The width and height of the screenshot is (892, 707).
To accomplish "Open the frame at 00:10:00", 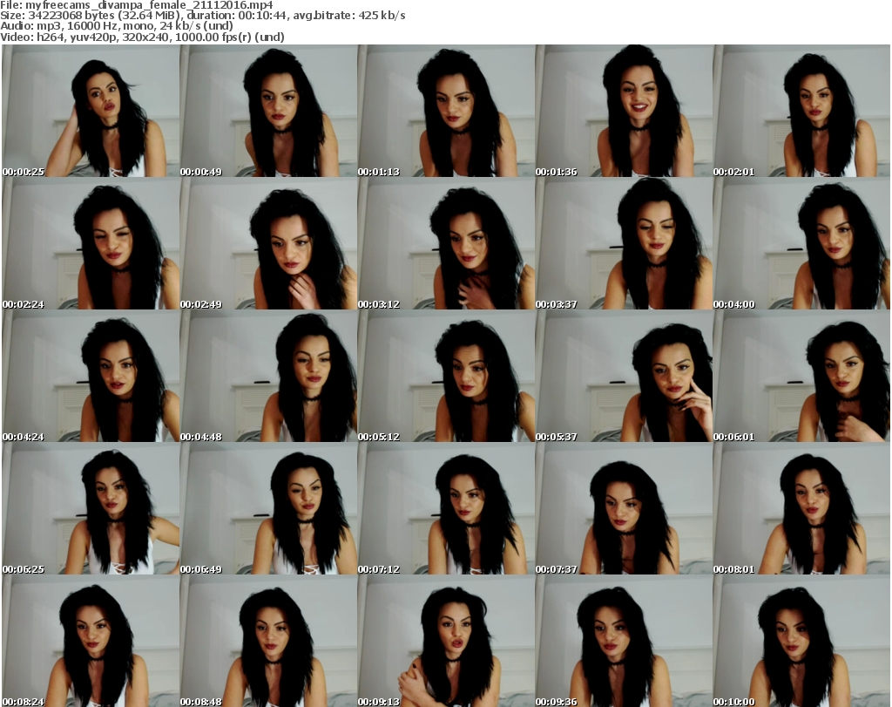I will tap(801, 641).
